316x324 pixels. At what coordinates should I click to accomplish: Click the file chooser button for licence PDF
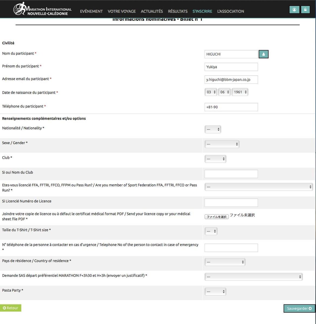(217, 217)
